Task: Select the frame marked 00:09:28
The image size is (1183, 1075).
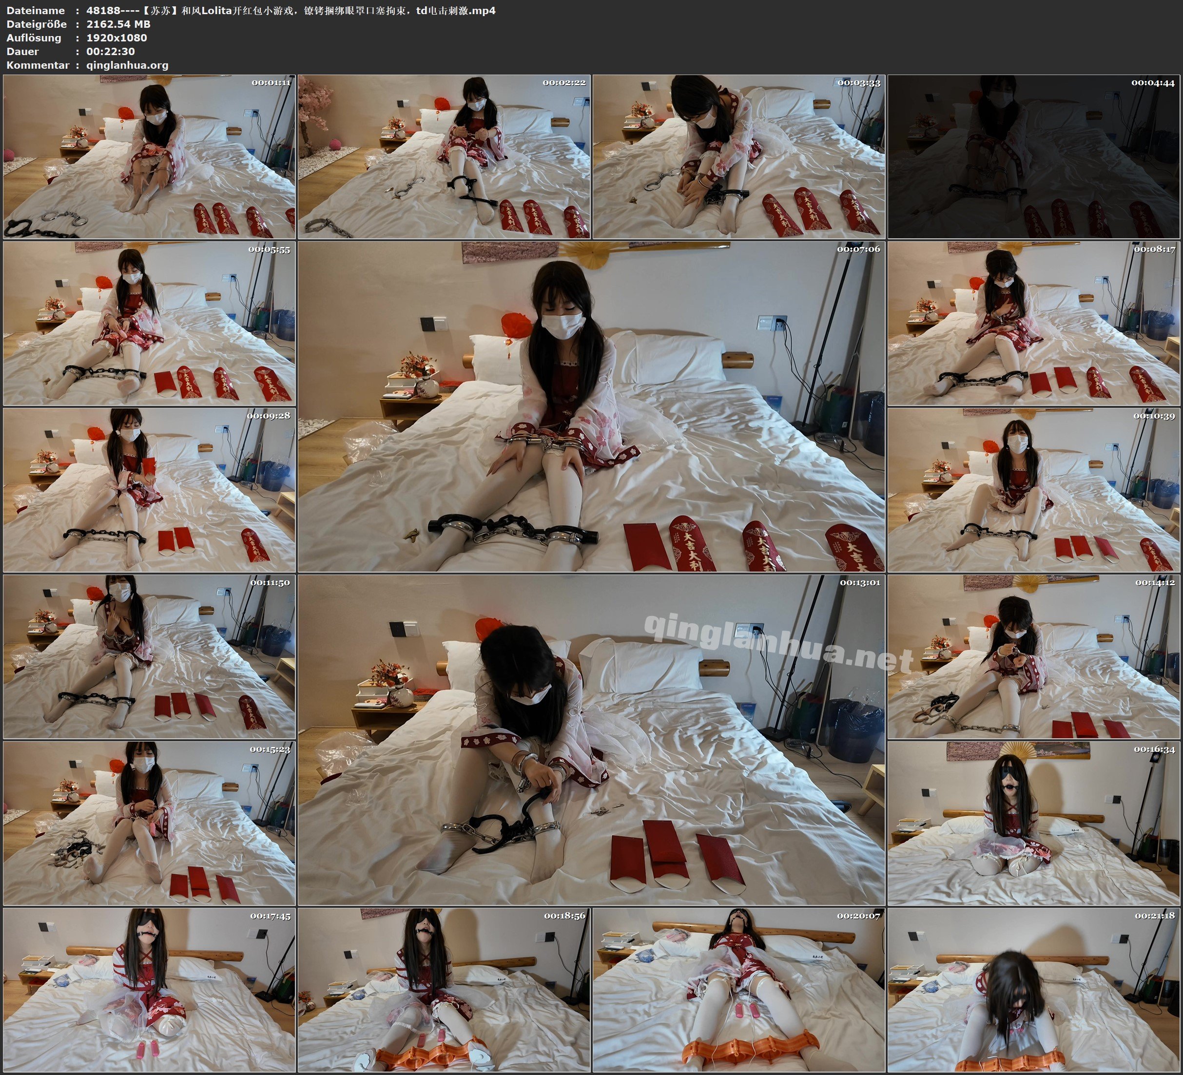Action: [149, 490]
